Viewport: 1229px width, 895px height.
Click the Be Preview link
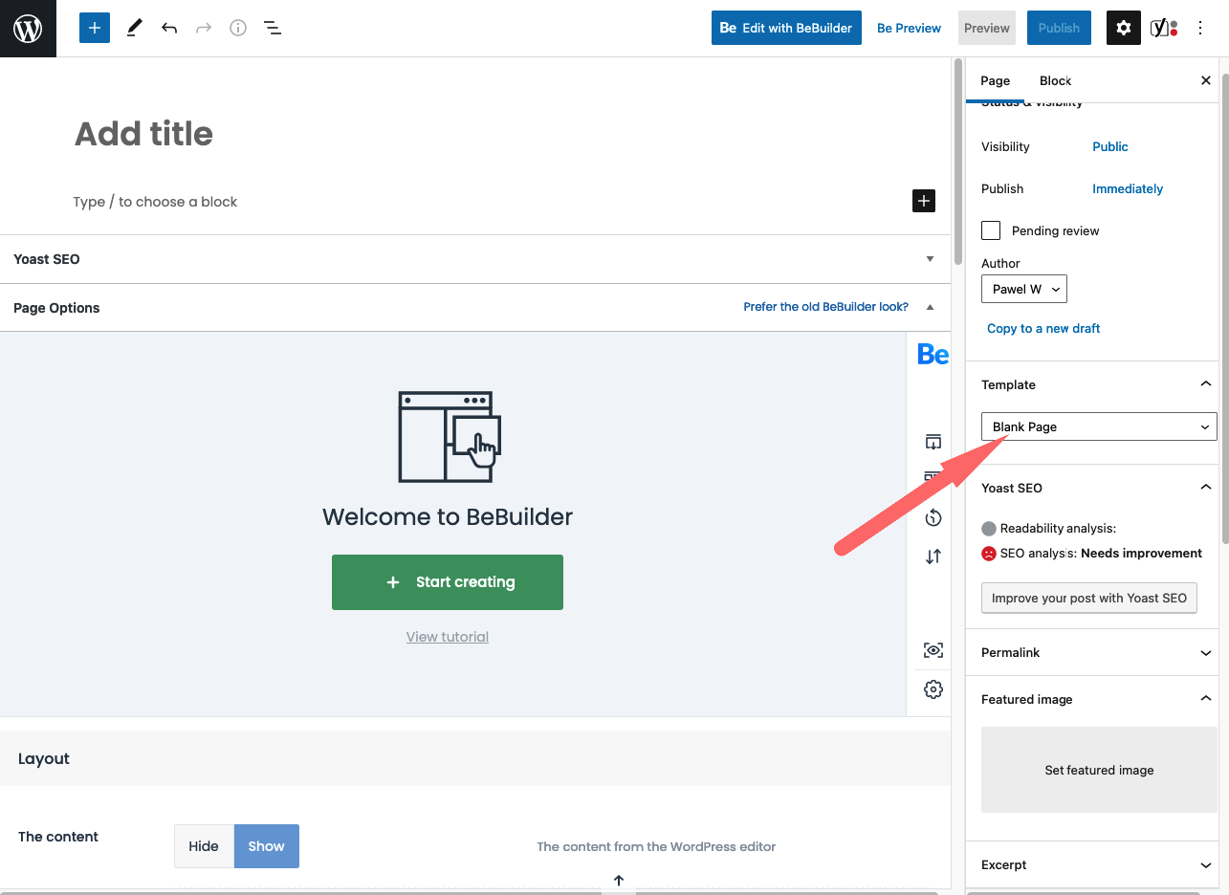[910, 28]
